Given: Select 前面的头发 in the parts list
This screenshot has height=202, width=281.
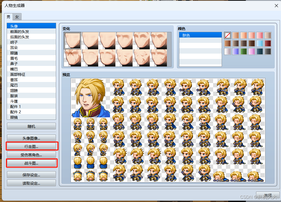Looking at the screenshot, I should (x=31, y=32).
